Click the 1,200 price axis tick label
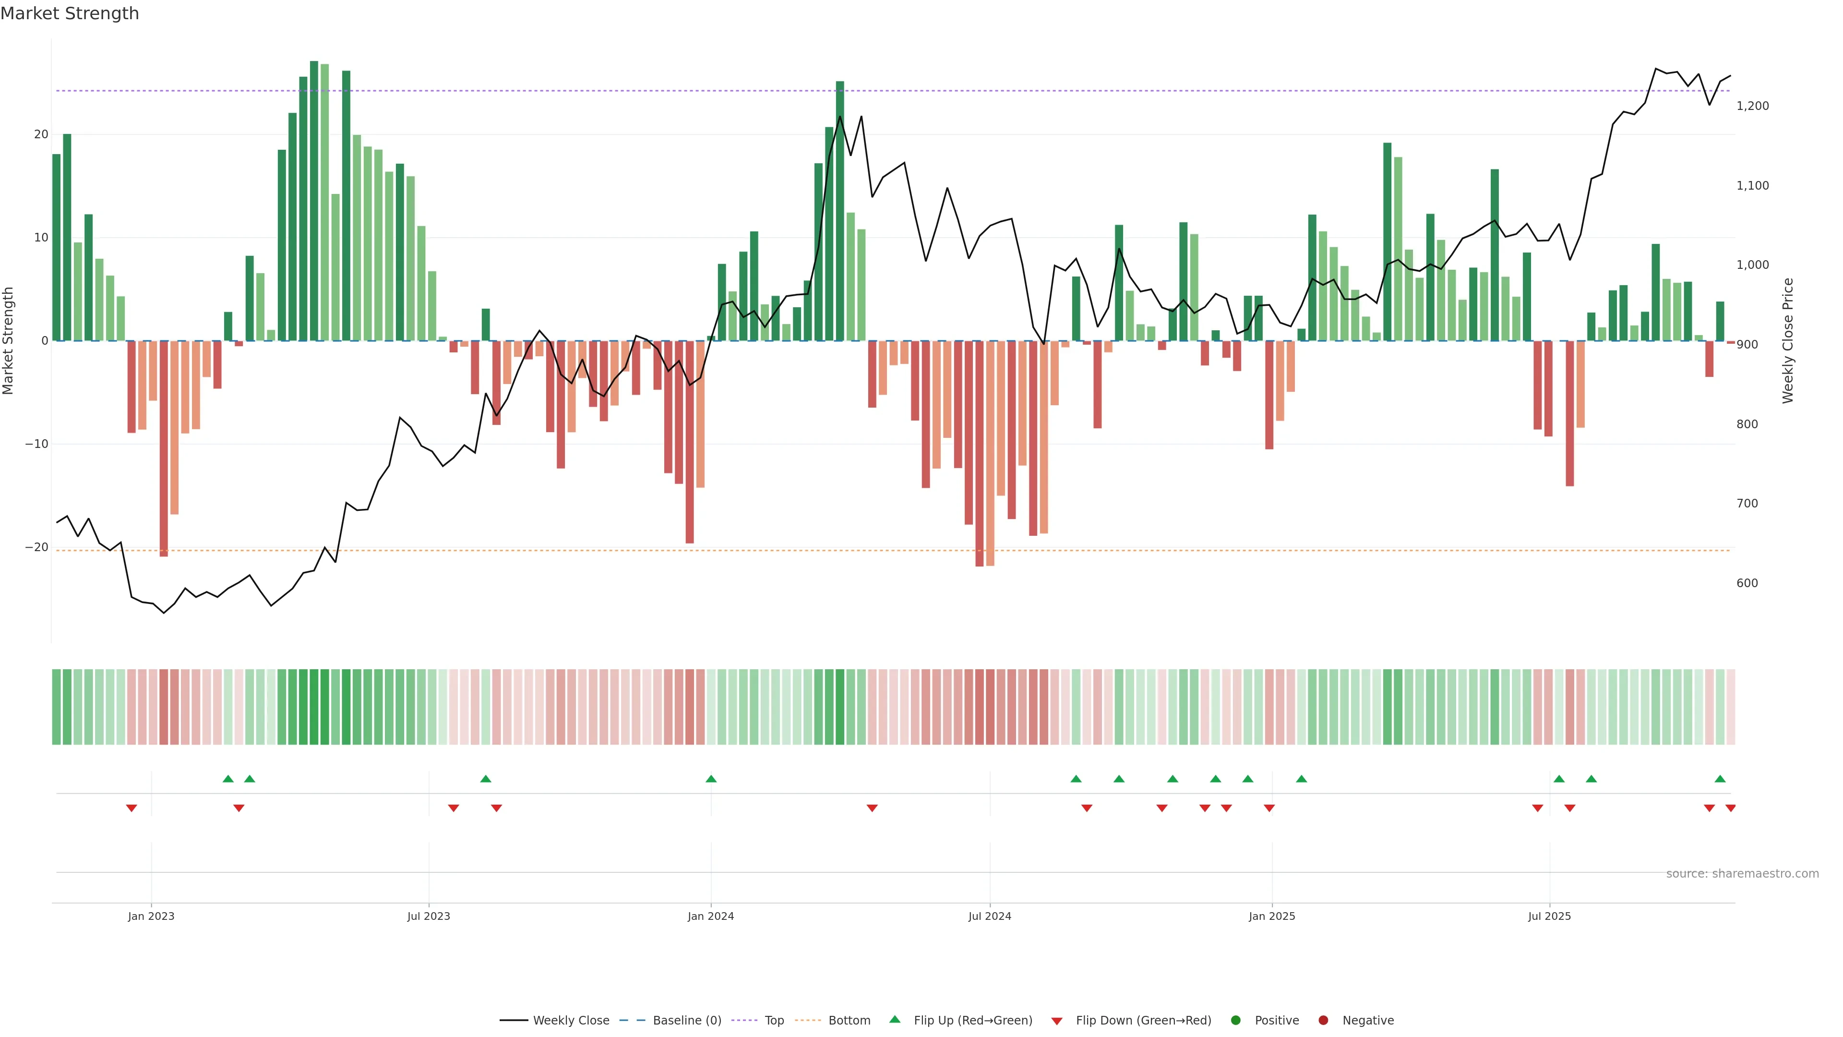The image size is (1843, 1037). (1752, 106)
